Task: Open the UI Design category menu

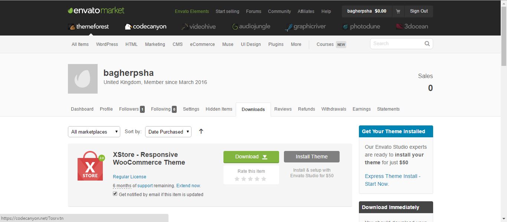Action: pyautogui.click(x=251, y=44)
